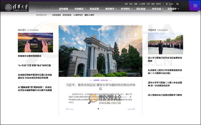Open the 高频搜索内容 dropdown
This screenshot has width=201, height=125.
pyautogui.click(x=42, y=15)
